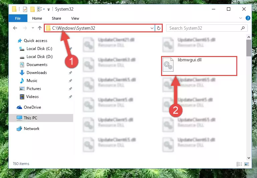The width and height of the screenshot is (257, 178).
Task: Go up one folder level
Action: point(40,28)
